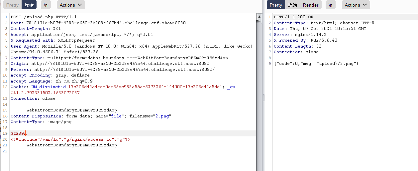Click the POST /upload.php HTTP/1.1 line
Viewport: 418px width, 171px height.
click(44, 17)
